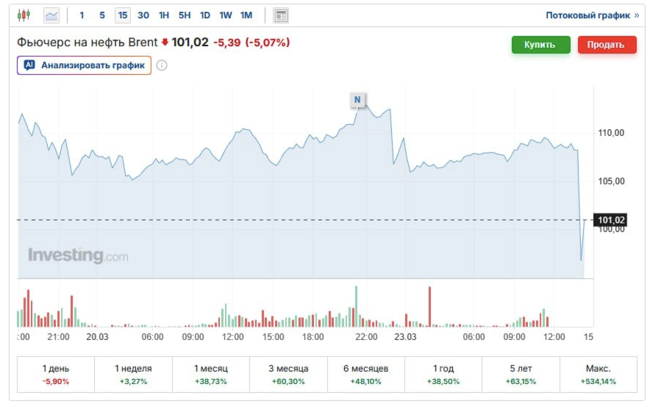The height and width of the screenshot is (409, 650).
Task: Click the green Купить button
Action: point(540,45)
